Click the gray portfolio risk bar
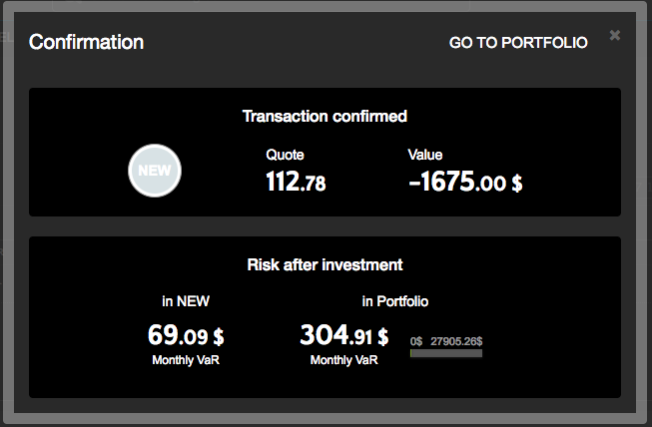 [446, 352]
